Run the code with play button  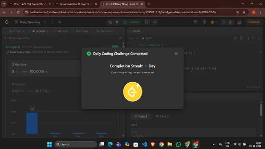(x=117, y=22)
